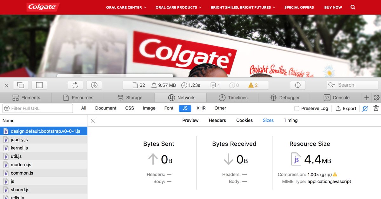
Task: Export the network log
Action: click(346, 108)
